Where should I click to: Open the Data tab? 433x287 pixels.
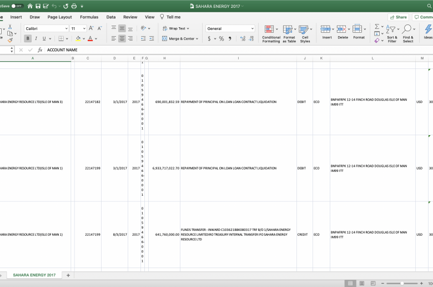[111, 17]
